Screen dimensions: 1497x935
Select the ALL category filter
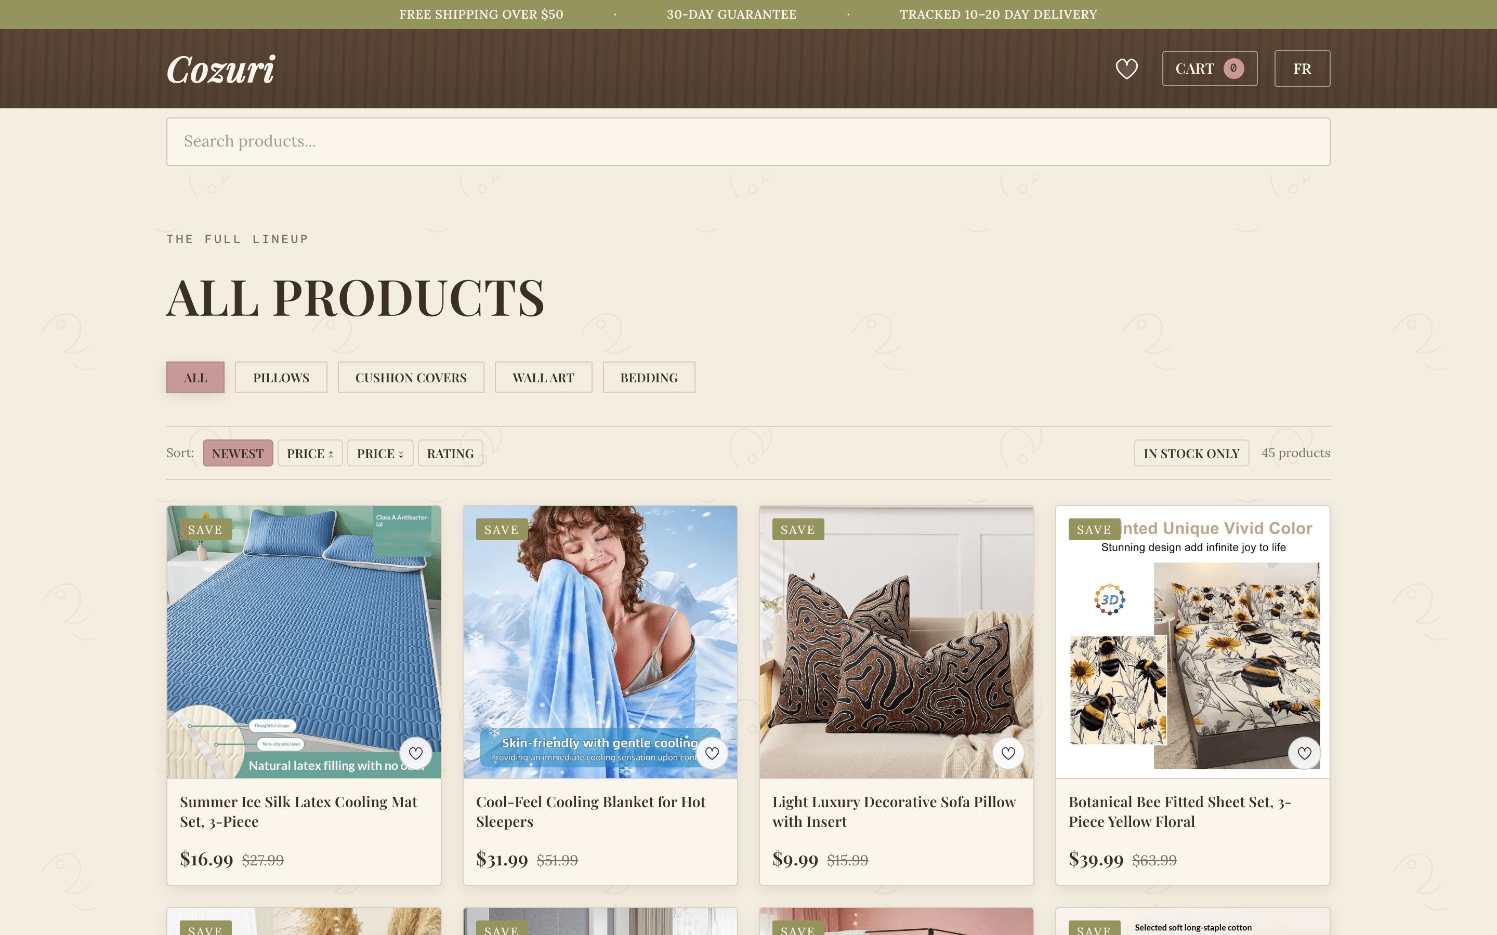point(195,377)
